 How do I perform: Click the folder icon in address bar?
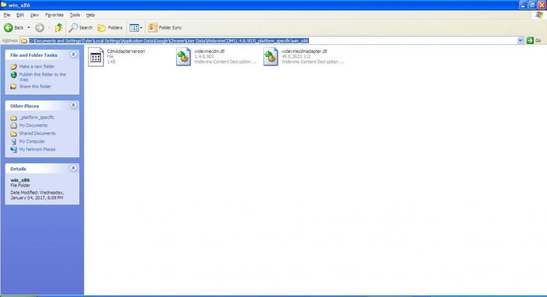(24, 40)
